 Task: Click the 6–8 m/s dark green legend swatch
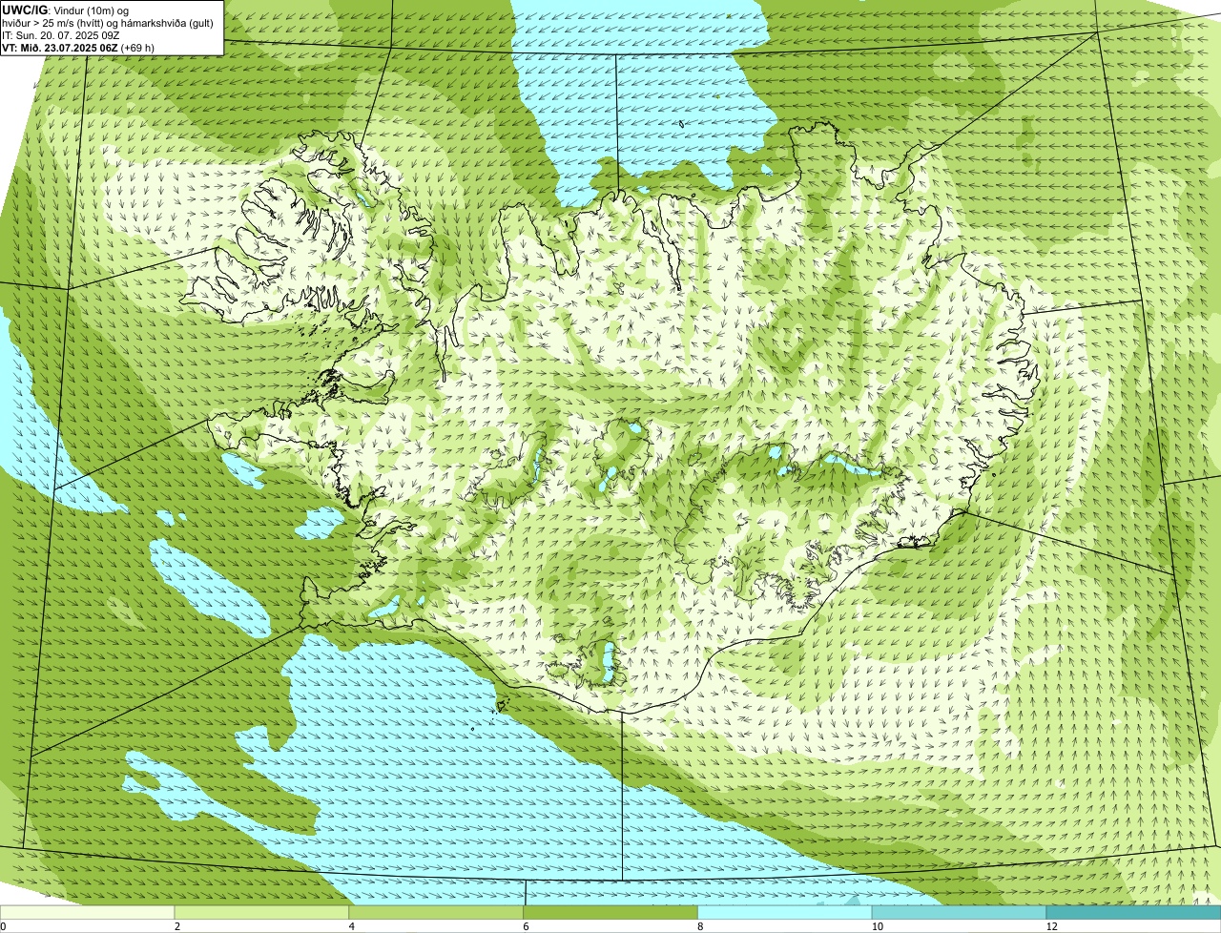pyautogui.click(x=610, y=912)
